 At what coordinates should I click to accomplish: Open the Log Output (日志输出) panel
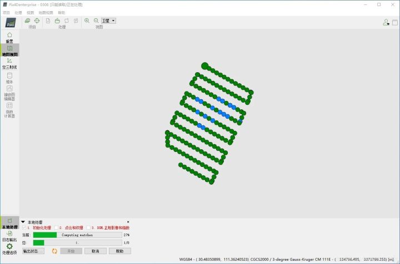click(x=9, y=236)
